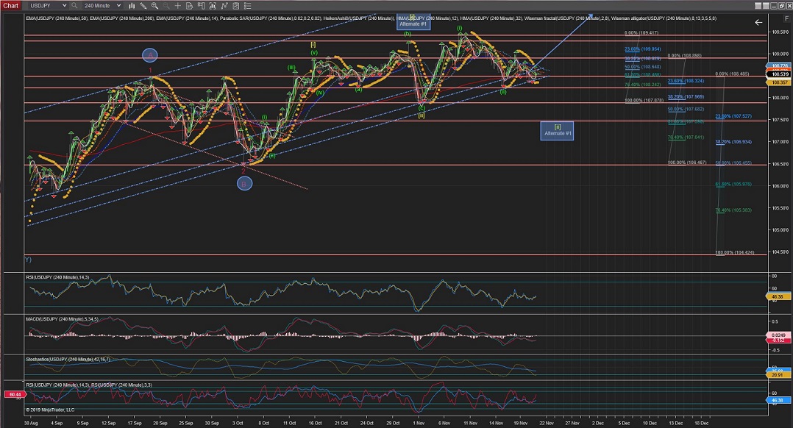This screenshot has width=793, height=428.
Task: Open the data box document icon
Action: coord(189,6)
